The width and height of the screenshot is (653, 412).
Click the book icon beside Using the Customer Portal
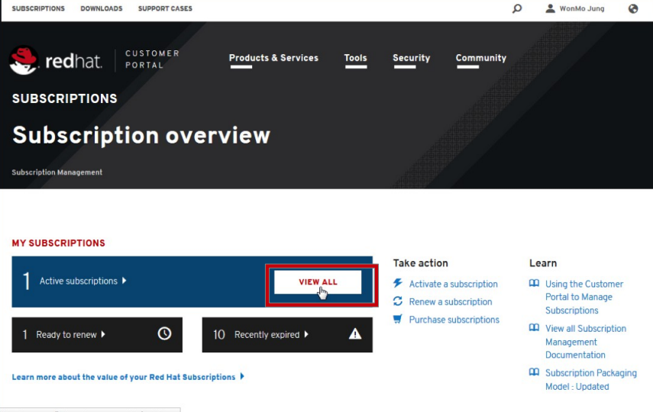pyautogui.click(x=534, y=283)
